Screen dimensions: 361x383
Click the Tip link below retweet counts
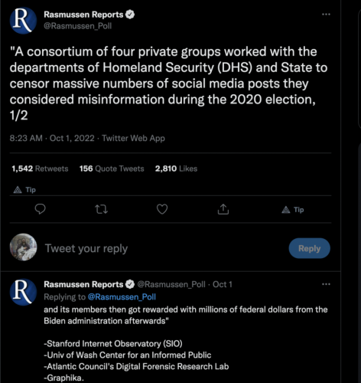(24, 190)
